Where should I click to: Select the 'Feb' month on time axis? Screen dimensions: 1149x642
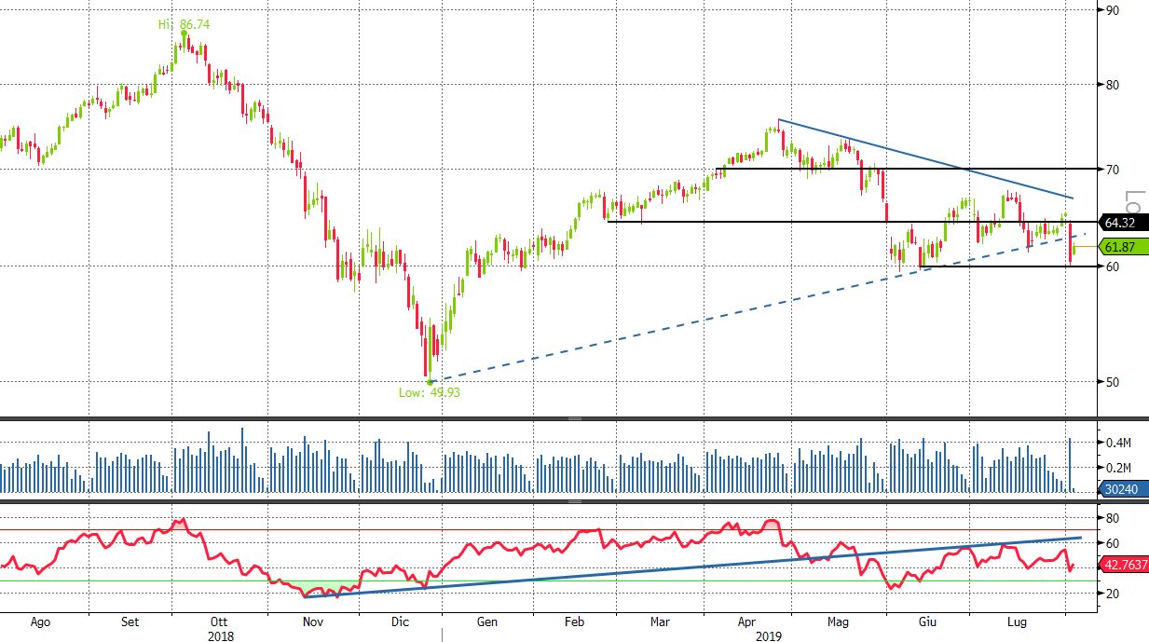click(x=574, y=621)
